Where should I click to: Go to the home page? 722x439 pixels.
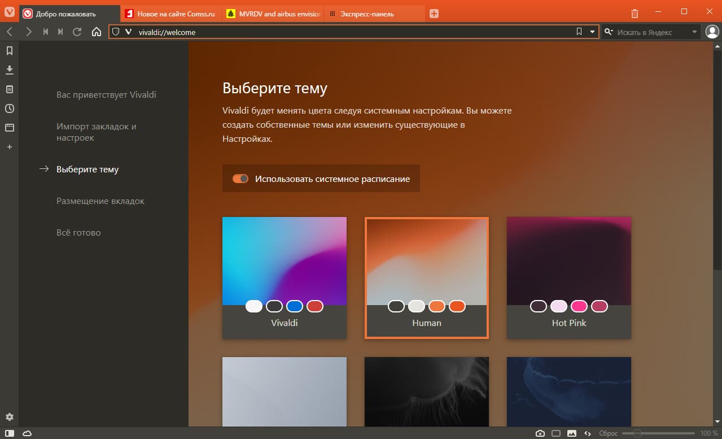coord(97,32)
